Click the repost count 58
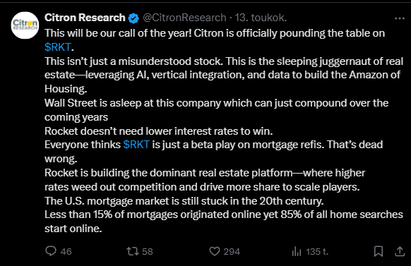This screenshot has width=411, height=266. pos(148,252)
